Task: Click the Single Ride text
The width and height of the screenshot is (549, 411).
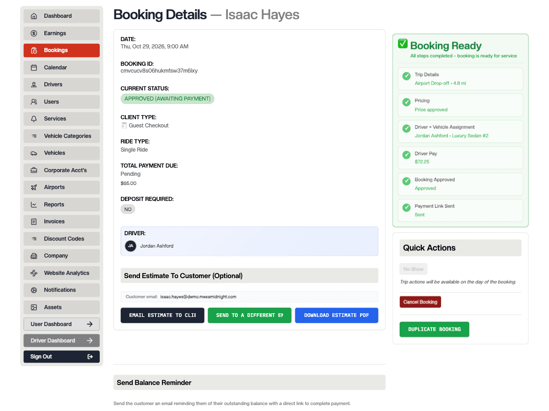Action: point(134,150)
